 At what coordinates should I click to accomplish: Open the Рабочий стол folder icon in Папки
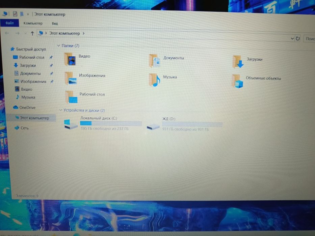point(71,97)
